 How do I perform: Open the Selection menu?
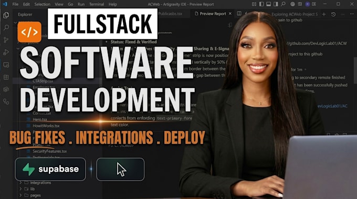click(42, 4)
